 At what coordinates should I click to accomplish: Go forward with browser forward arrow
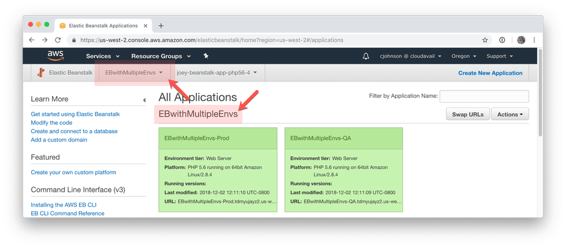[x=45, y=40]
